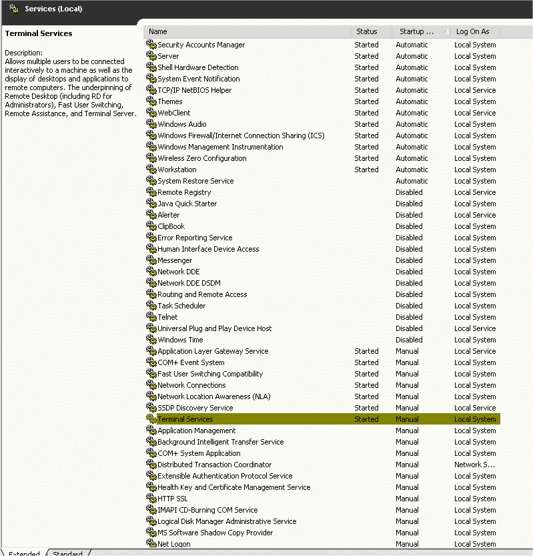Click the Alerter service icon
533x556 pixels.
click(151, 214)
